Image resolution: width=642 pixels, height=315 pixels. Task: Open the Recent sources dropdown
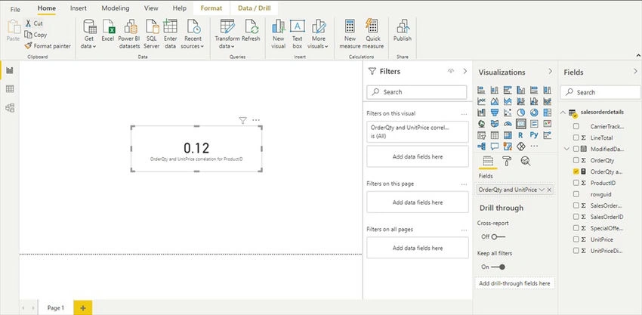pos(193,34)
